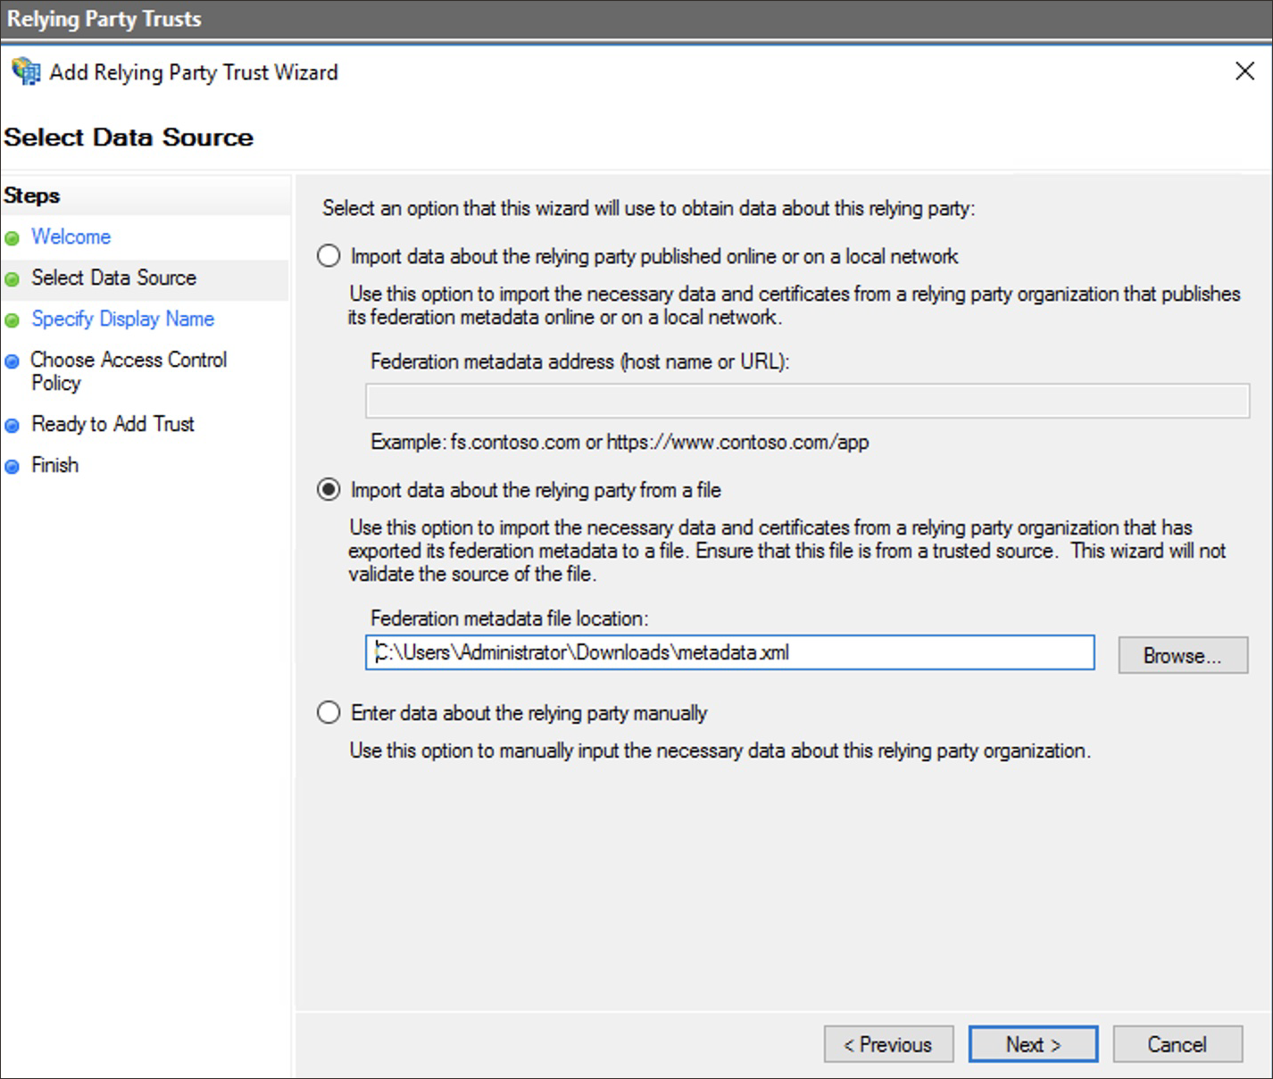Click the green bullet beside Specify Display Name

tap(12, 320)
